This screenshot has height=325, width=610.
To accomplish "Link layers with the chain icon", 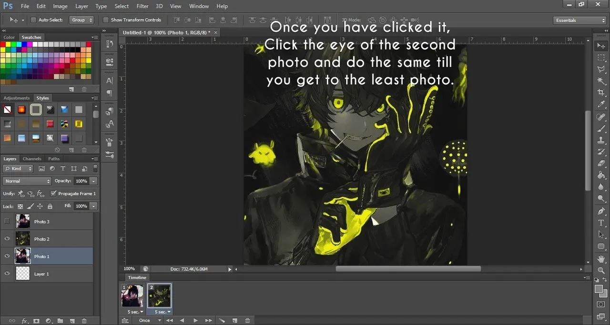I will 12,321.
